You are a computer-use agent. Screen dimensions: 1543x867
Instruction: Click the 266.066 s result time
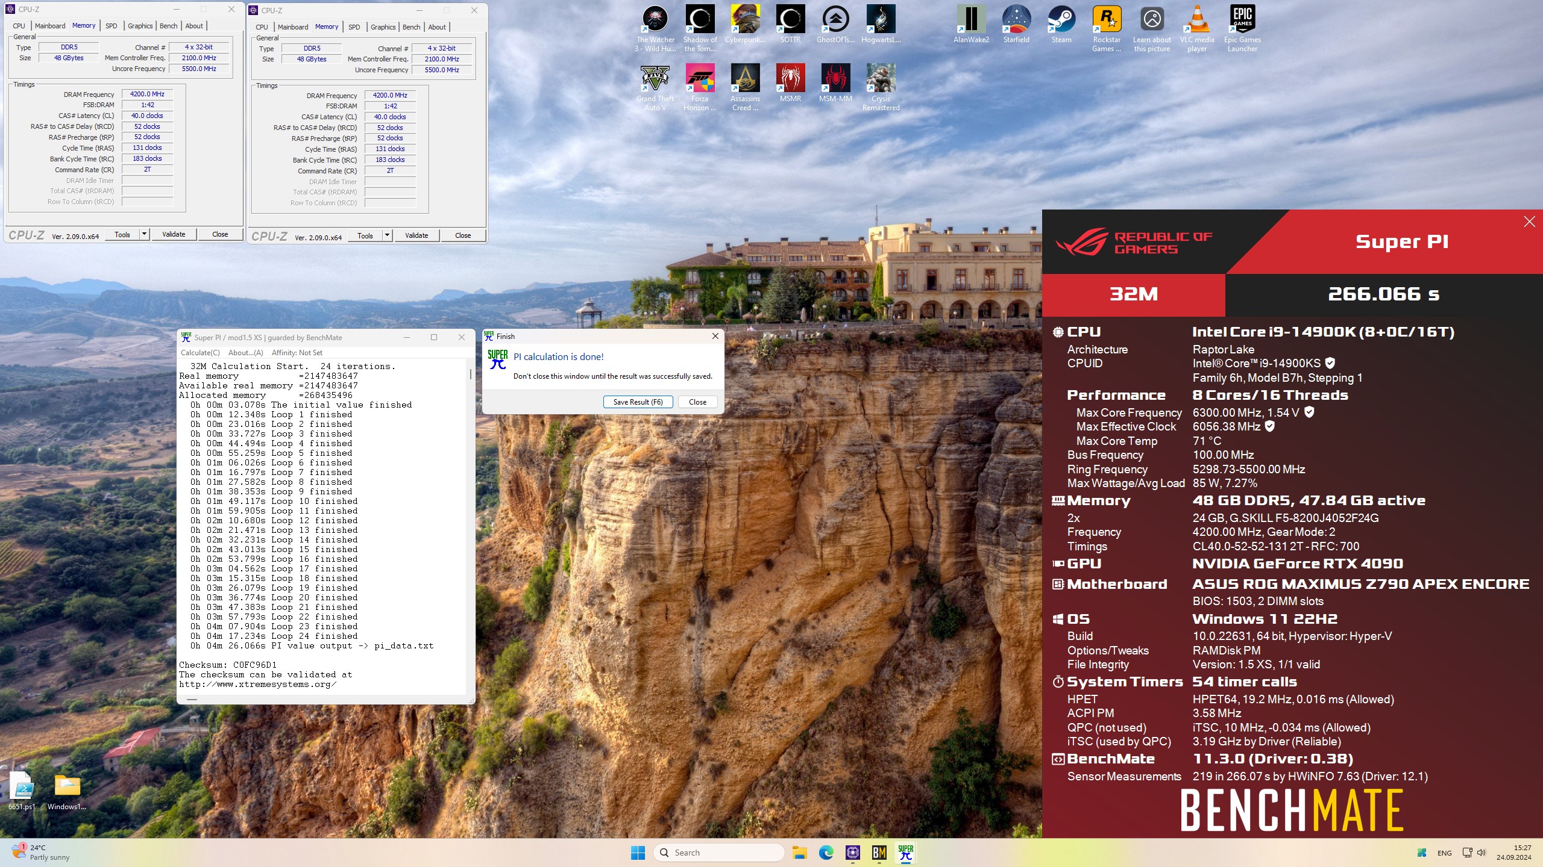tap(1384, 294)
